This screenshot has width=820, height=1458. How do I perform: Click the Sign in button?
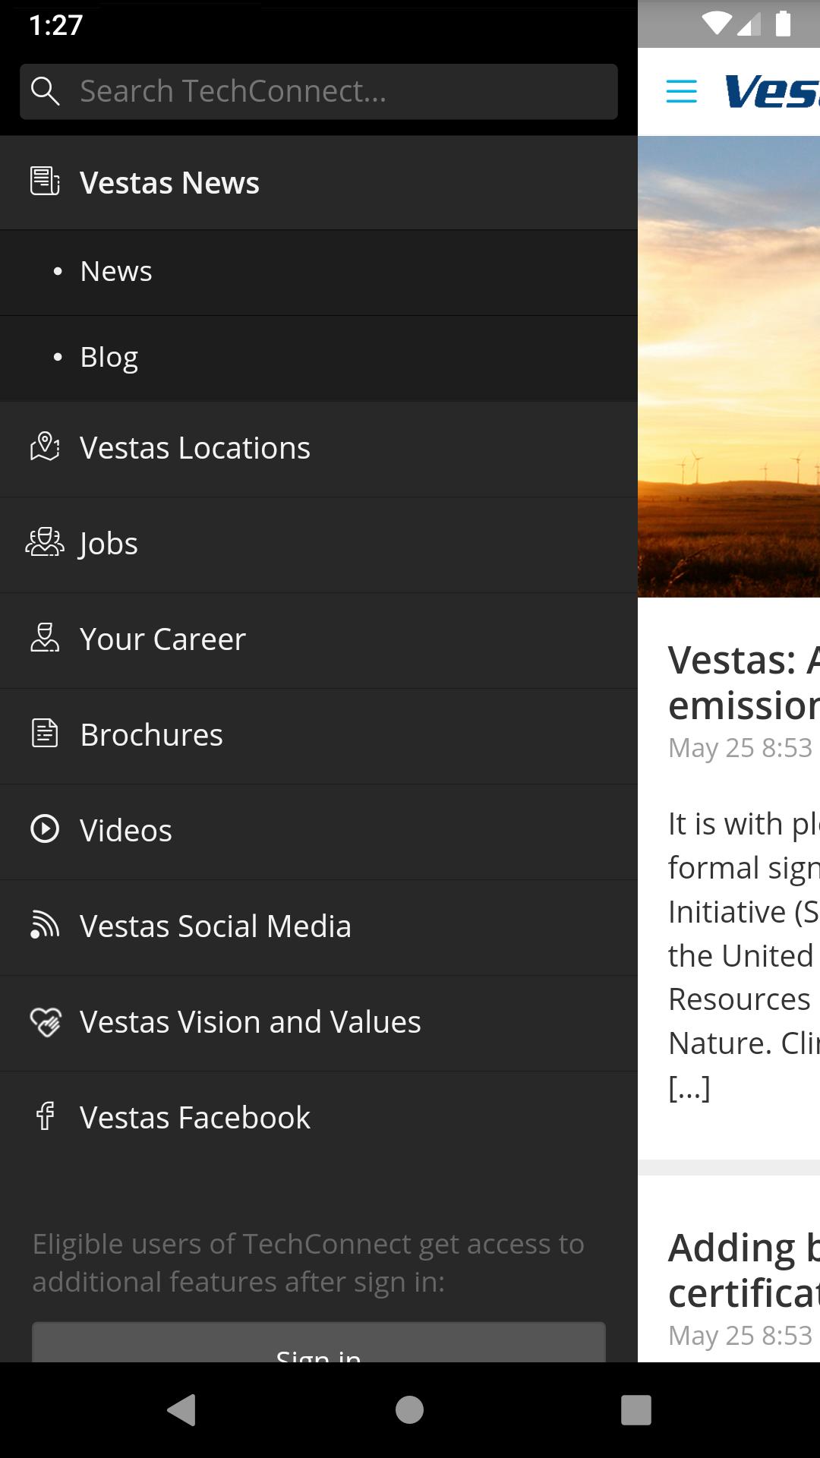pos(319,1343)
